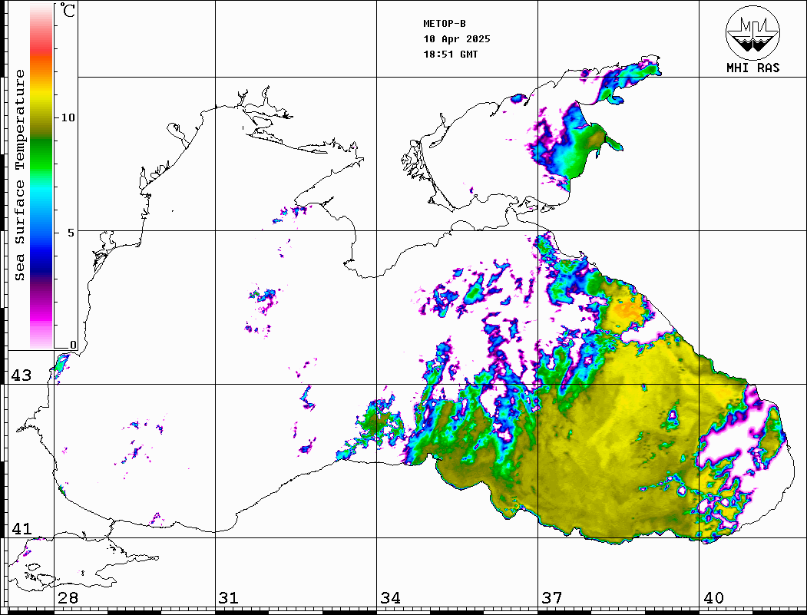Click longitude label '31'
This screenshot has height=615, width=807.
[x=229, y=598]
